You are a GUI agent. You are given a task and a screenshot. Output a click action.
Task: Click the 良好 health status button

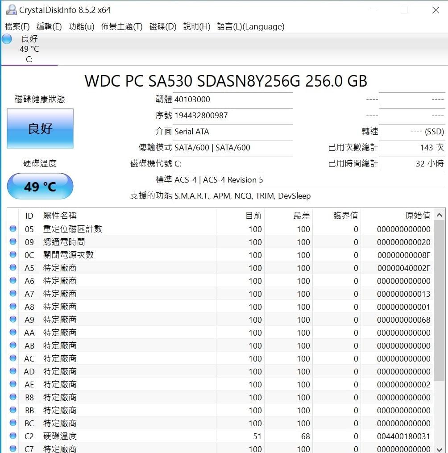(x=40, y=129)
